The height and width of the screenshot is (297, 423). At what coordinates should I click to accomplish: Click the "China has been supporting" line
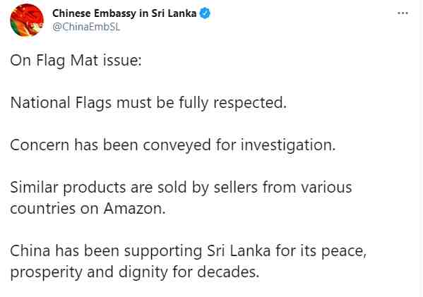click(189, 251)
